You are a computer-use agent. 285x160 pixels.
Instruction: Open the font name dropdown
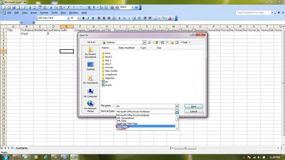[68, 18]
